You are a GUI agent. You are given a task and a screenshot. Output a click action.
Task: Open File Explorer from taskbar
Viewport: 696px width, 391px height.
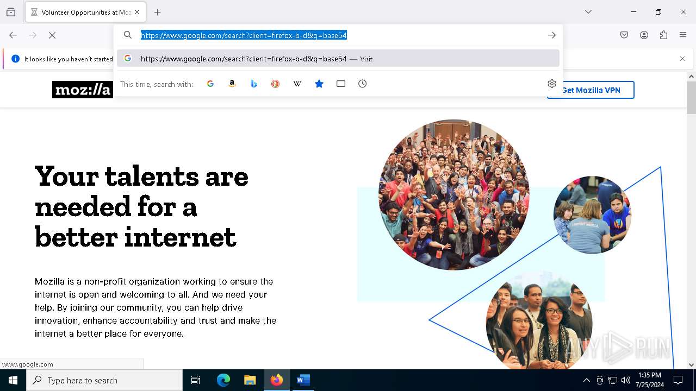pyautogui.click(x=250, y=380)
